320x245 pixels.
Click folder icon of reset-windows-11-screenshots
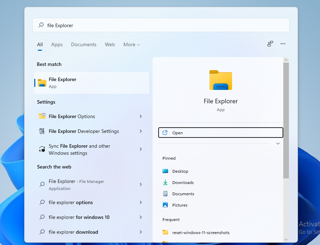click(165, 232)
